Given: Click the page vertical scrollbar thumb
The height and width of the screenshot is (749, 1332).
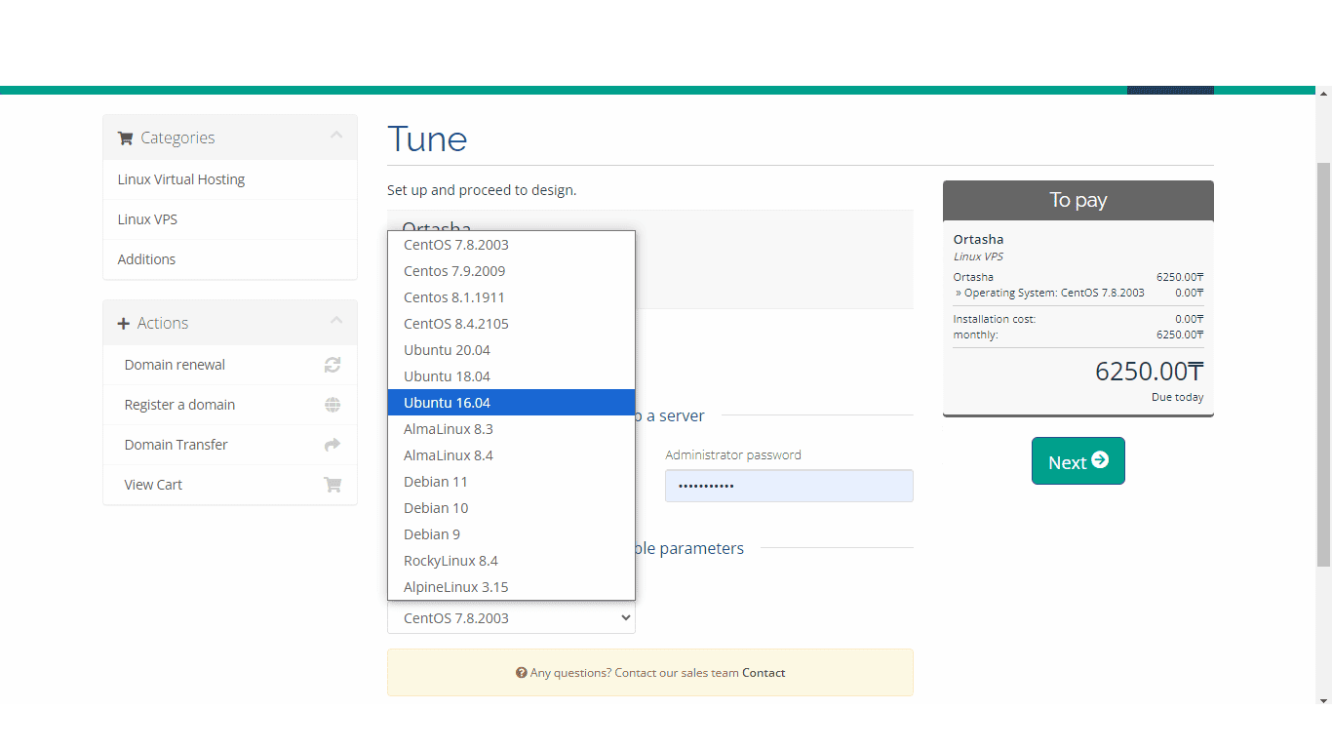Looking at the screenshot, I should pyautogui.click(x=1323, y=365).
